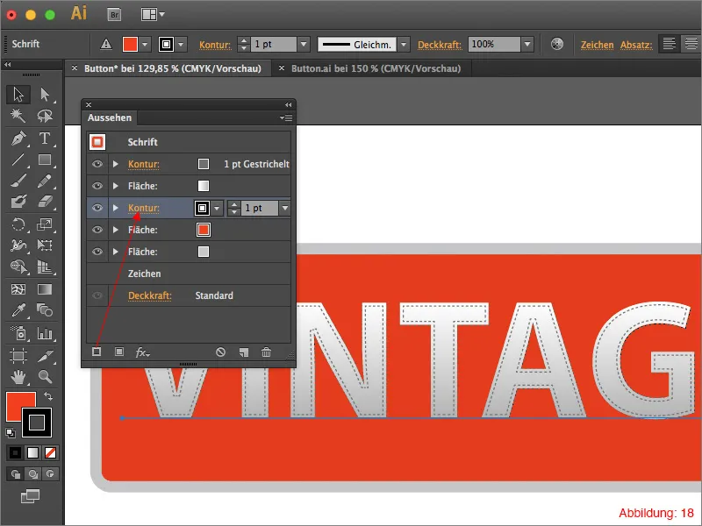Image resolution: width=702 pixels, height=526 pixels.
Task: Open stroke color dropdown in selected Kontur row
Action: [217, 208]
